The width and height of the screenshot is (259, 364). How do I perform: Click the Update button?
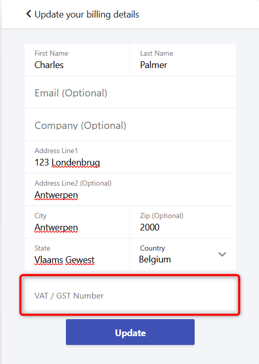[130, 332]
